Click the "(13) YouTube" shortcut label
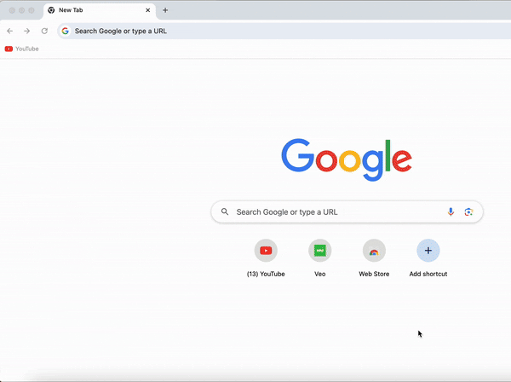Image resolution: width=511 pixels, height=382 pixels. pyautogui.click(x=266, y=274)
